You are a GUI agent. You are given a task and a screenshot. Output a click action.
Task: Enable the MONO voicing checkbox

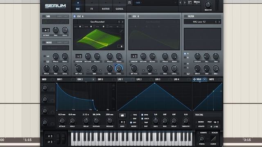pyautogui.click(x=196, y=122)
